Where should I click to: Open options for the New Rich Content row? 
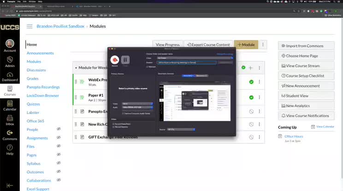coord(260,124)
